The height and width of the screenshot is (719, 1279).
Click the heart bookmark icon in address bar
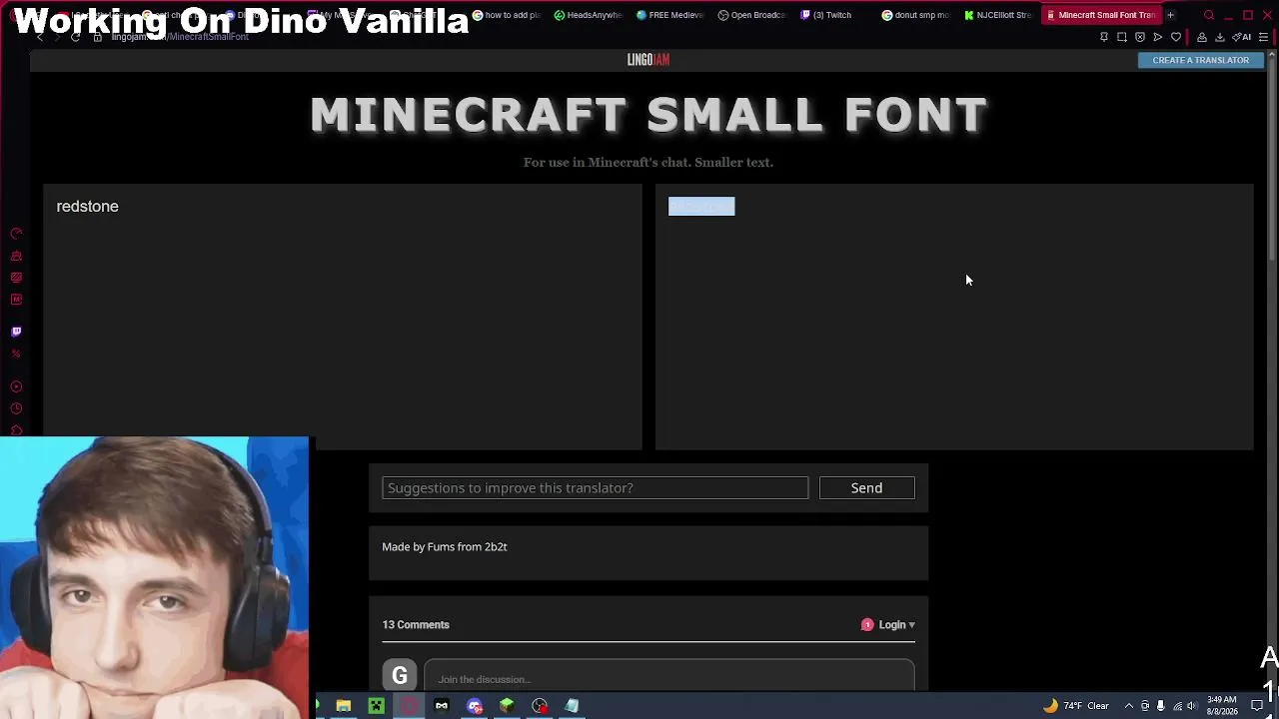pyautogui.click(x=1176, y=37)
